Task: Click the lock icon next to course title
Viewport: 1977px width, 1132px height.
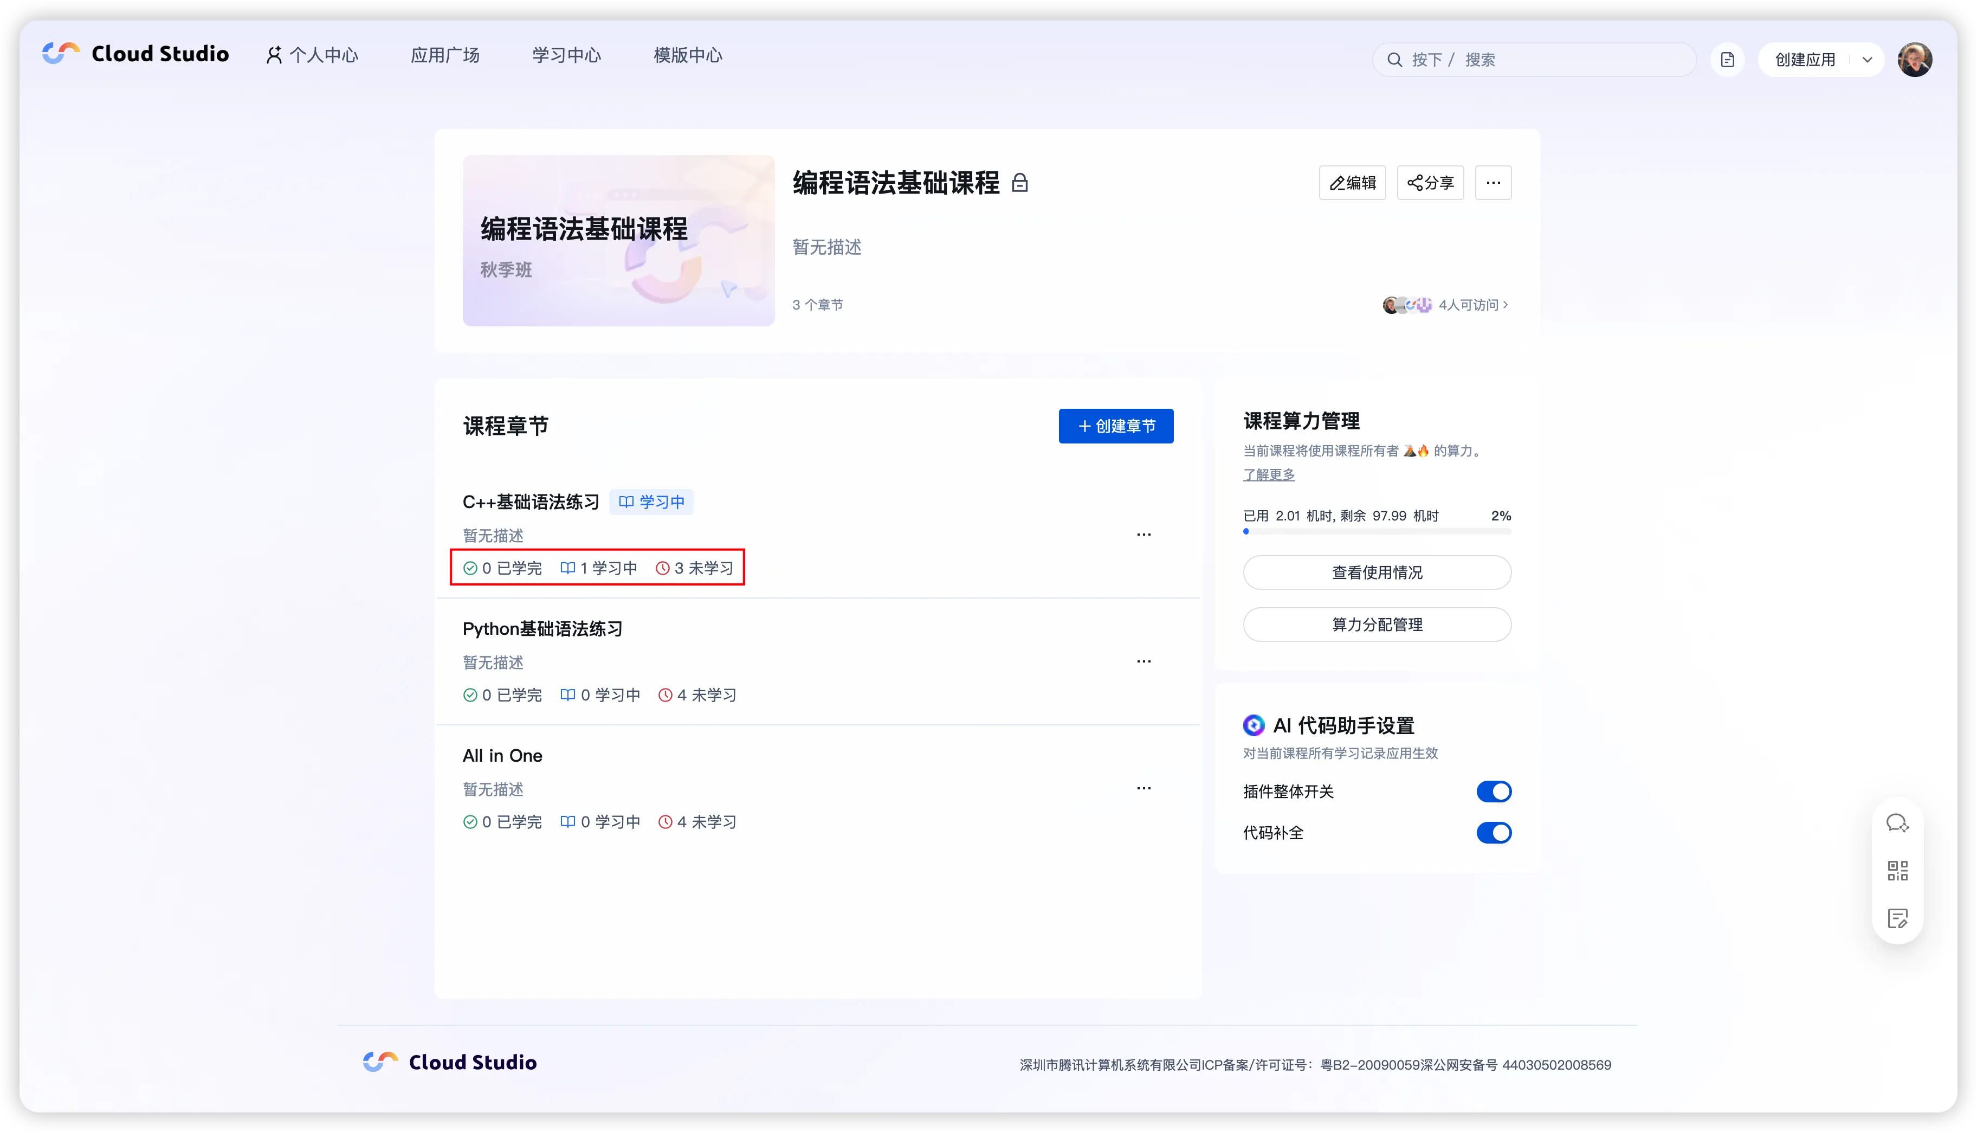Action: point(1019,183)
